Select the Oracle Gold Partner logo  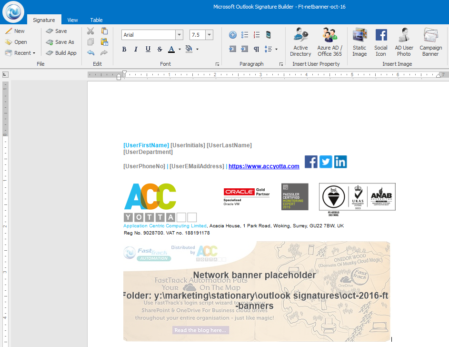pos(247,197)
